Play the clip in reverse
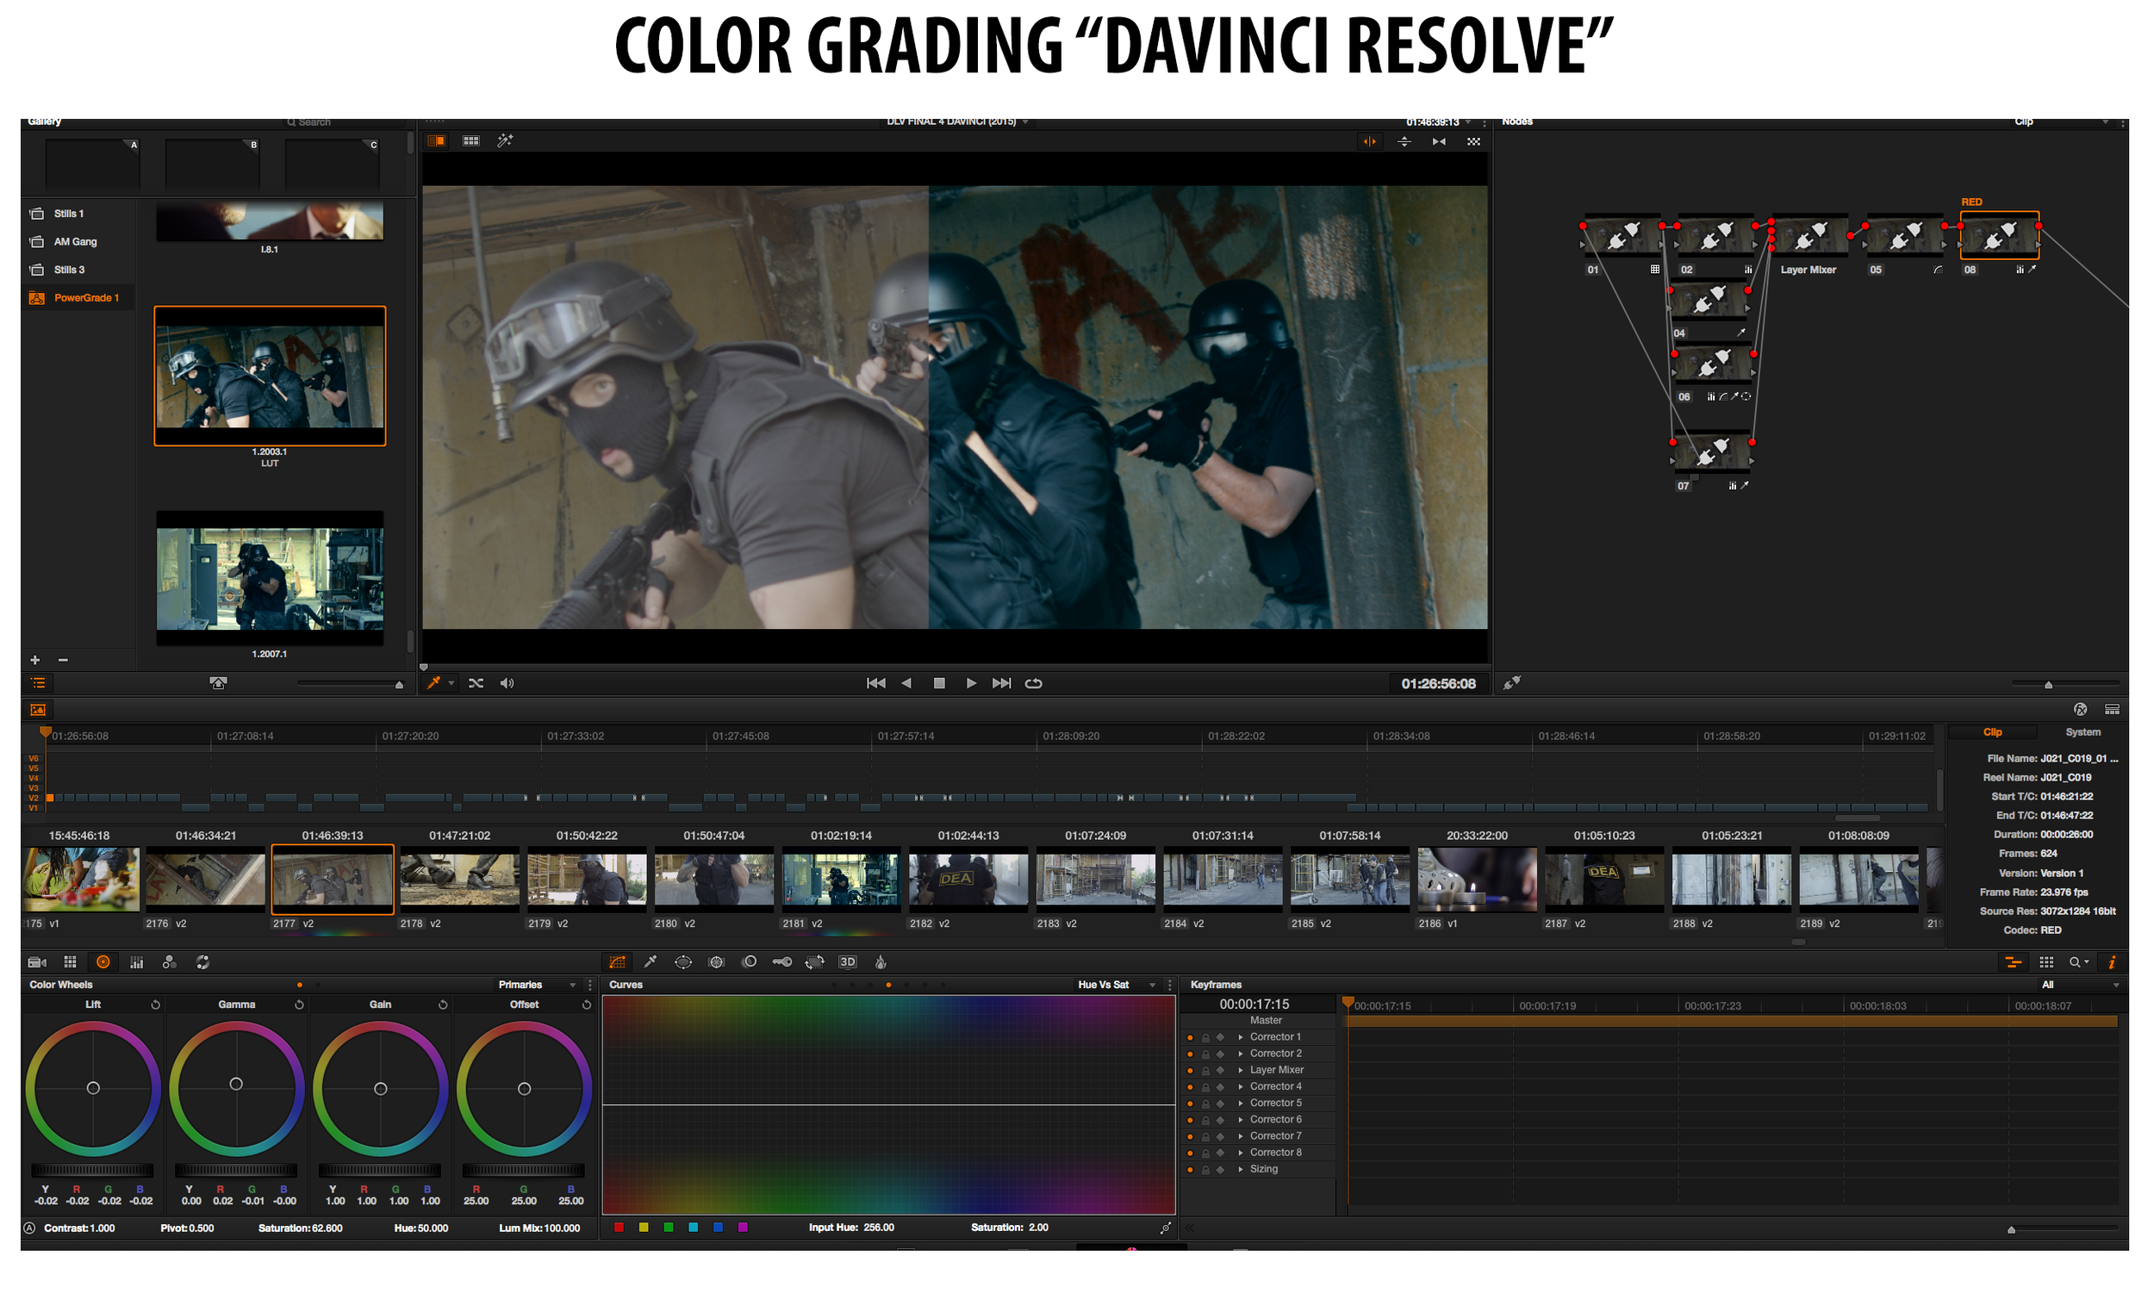2154x1306 pixels. tap(906, 684)
